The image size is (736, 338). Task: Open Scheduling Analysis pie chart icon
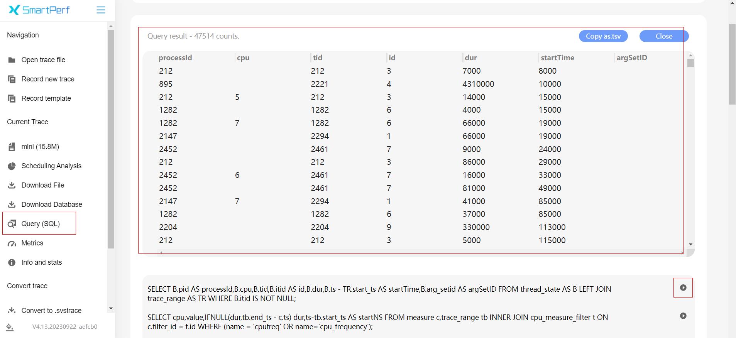[x=12, y=166]
